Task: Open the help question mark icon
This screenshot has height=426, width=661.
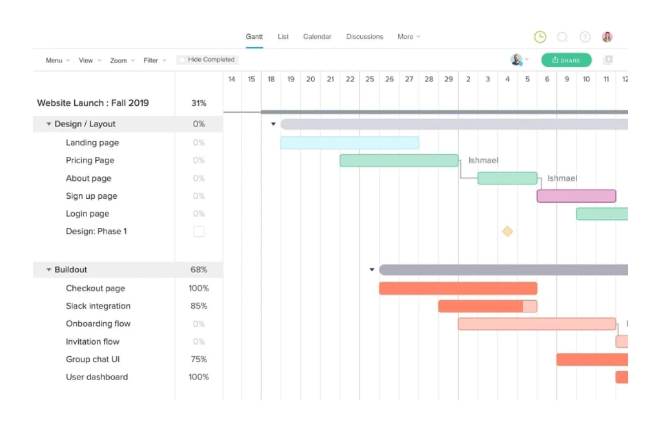Action: click(x=585, y=37)
